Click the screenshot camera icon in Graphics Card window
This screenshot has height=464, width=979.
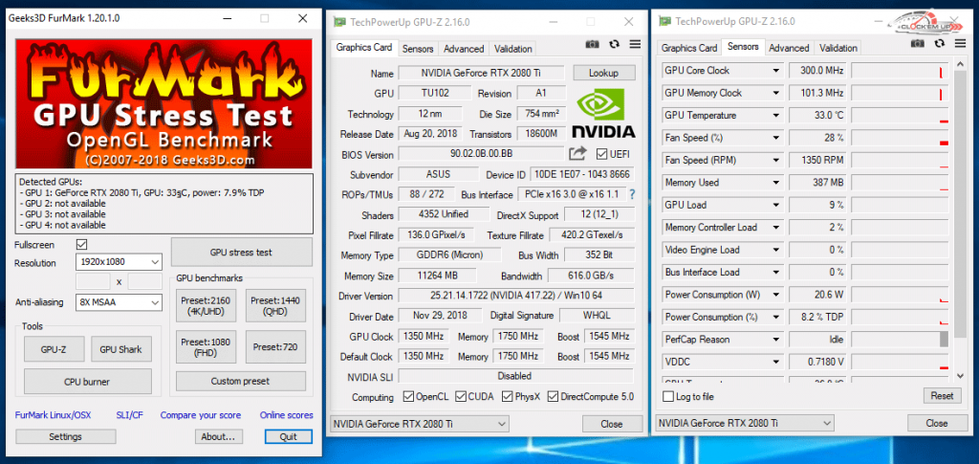click(x=592, y=44)
